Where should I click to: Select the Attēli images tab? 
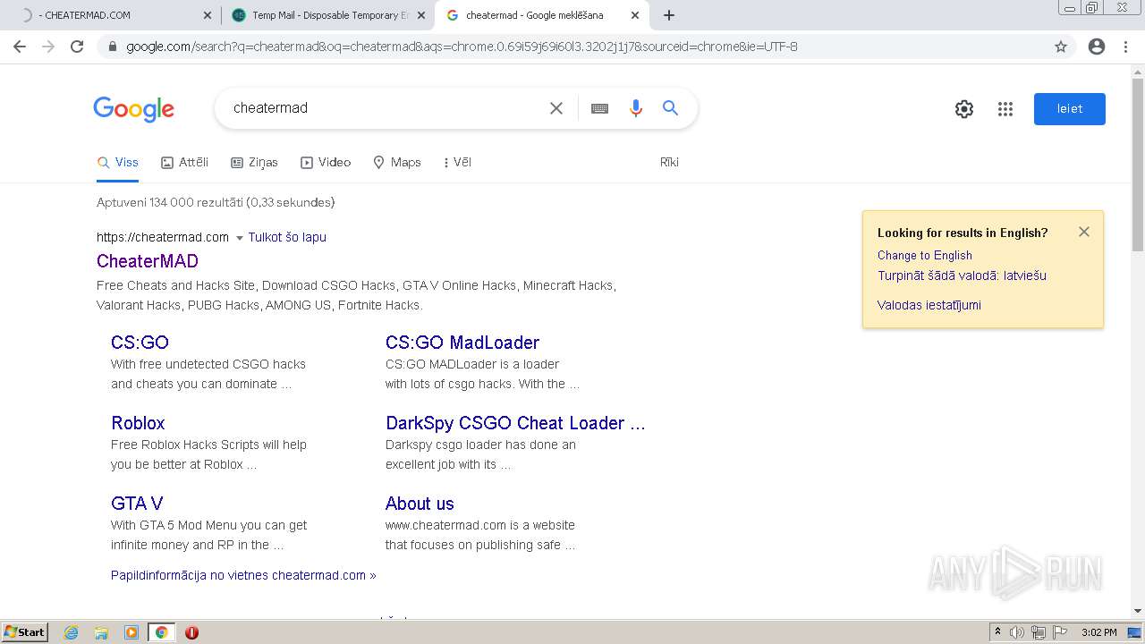tap(184, 162)
